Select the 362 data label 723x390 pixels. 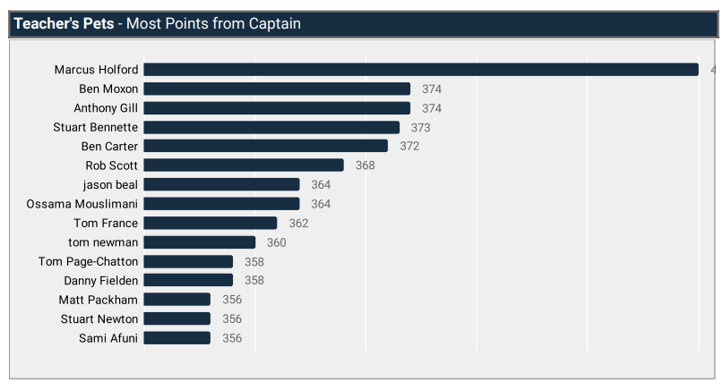click(298, 224)
